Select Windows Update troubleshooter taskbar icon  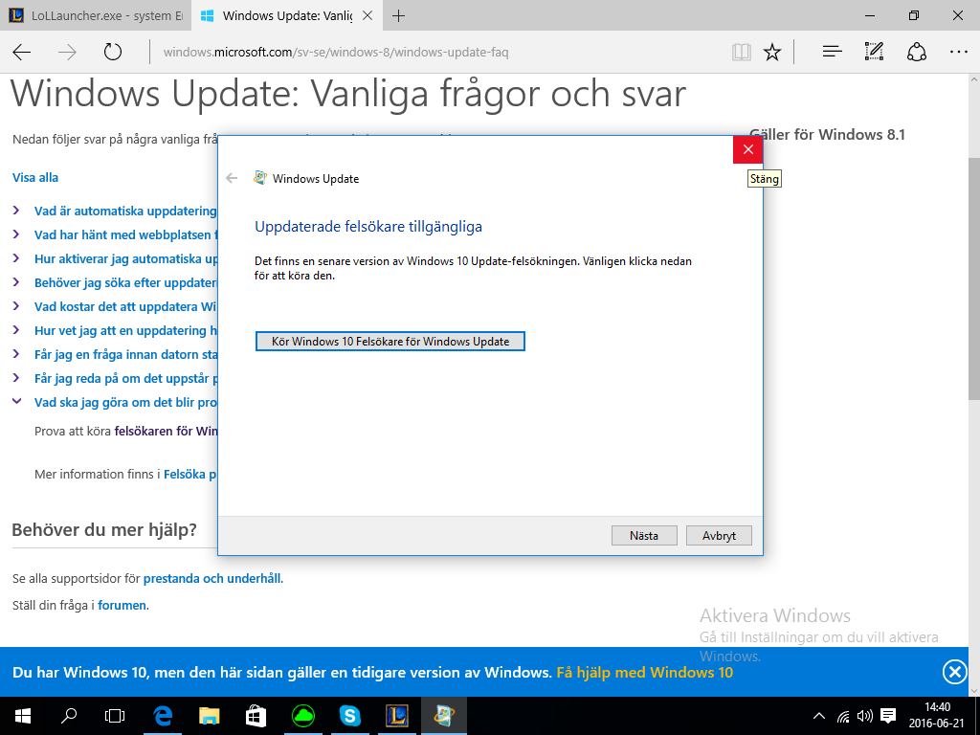[x=444, y=716]
